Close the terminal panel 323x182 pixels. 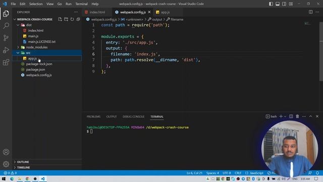pyautogui.click(x=317, y=116)
